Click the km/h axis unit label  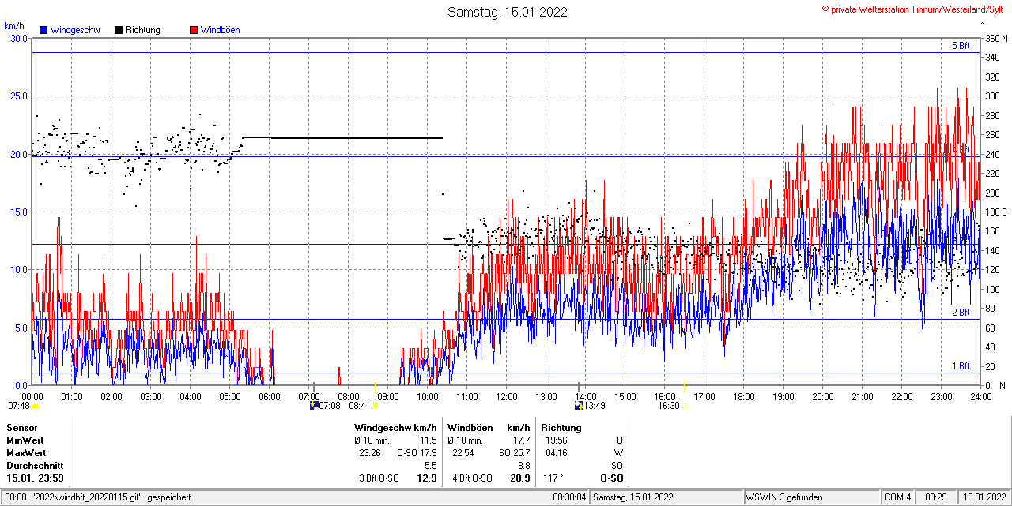click(14, 25)
